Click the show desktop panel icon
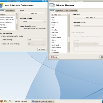 (10, 101)
